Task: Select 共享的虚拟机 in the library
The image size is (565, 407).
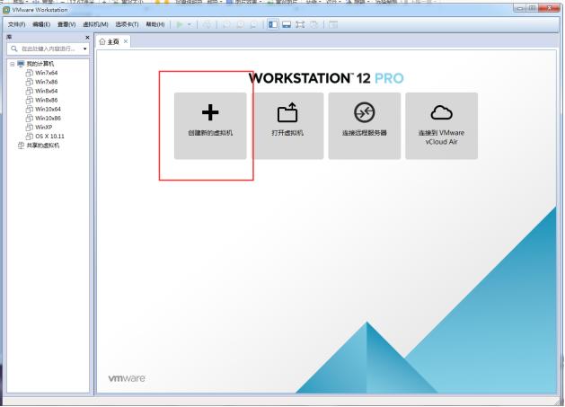Action: [43, 146]
